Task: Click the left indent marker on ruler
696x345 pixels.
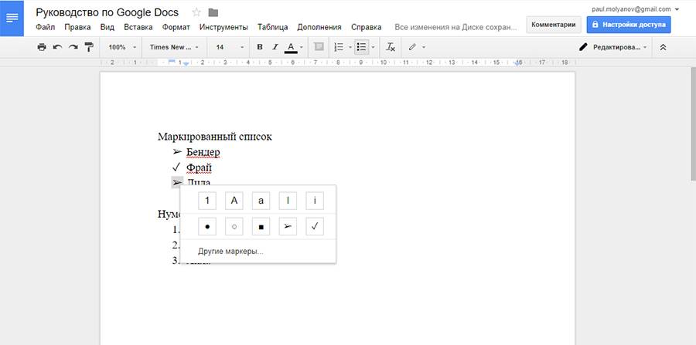Action: tap(186, 64)
